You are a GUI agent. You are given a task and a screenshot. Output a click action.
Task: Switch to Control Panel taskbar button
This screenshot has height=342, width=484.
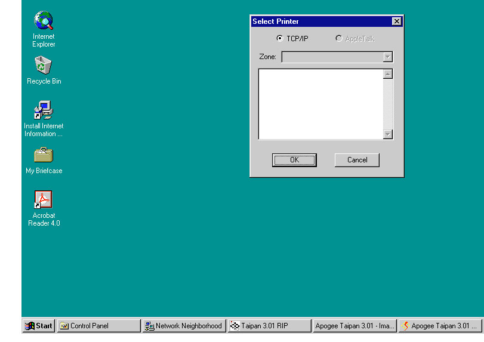99,326
